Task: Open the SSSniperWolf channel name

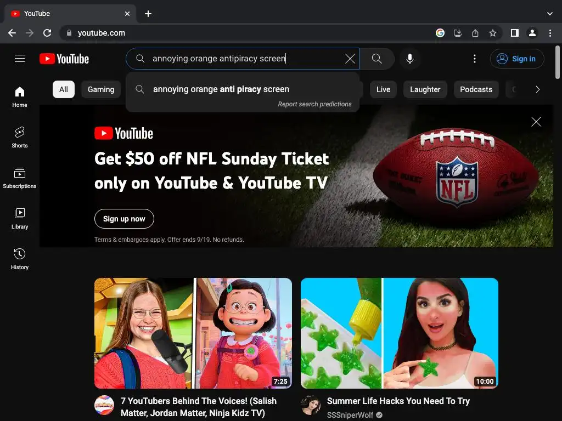Action: 350,415
